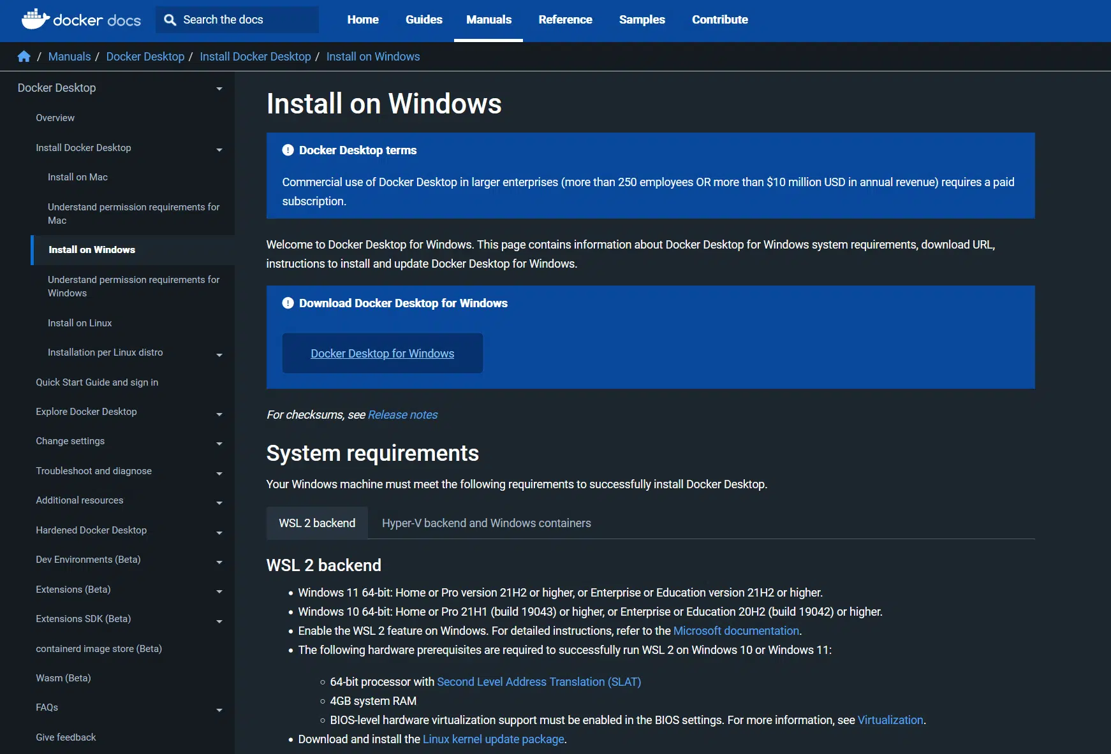Click the search magnifier icon

[170, 20]
